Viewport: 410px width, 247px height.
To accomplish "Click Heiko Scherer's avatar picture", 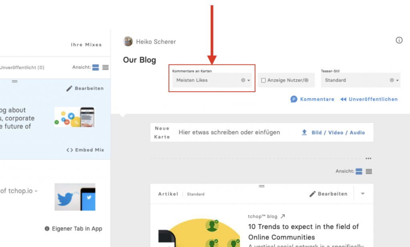I will [x=128, y=42].
